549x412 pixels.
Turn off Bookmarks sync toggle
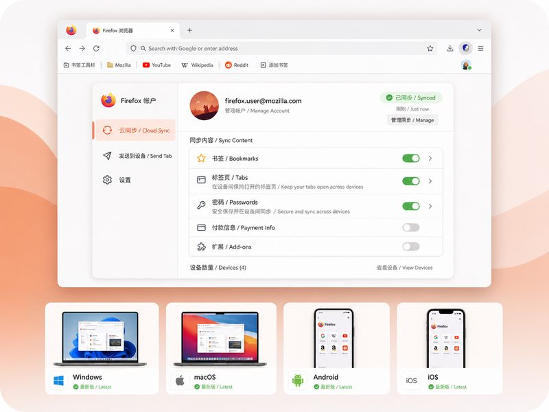click(411, 159)
